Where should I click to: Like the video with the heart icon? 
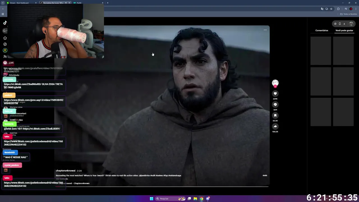tap(275, 93)
